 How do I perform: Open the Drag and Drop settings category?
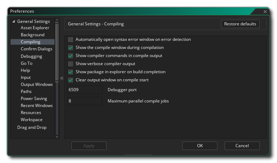(32, 127)
